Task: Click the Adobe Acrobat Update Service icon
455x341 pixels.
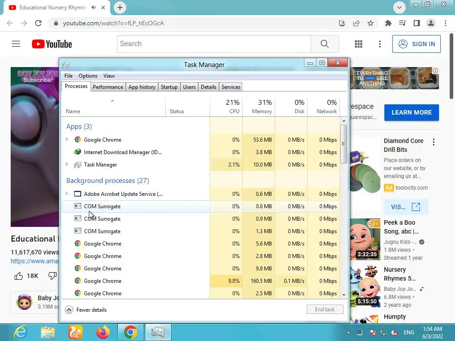Action: 77,194
